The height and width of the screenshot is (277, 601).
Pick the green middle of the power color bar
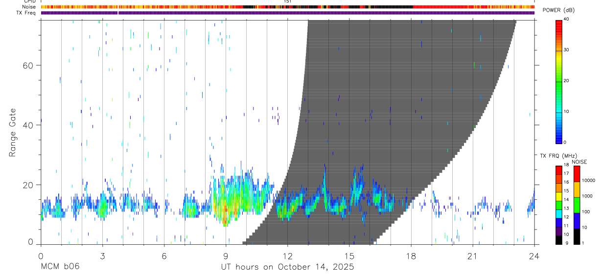click(x=559, y=83)
